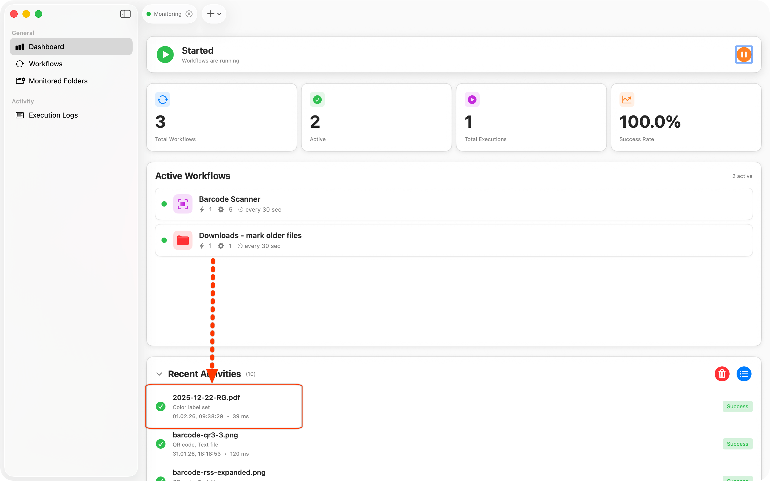This screenshot has height=481, width=770.
Task: Click the green check beside 2025-12-22-RG.pdf
Action: (161, 406)
